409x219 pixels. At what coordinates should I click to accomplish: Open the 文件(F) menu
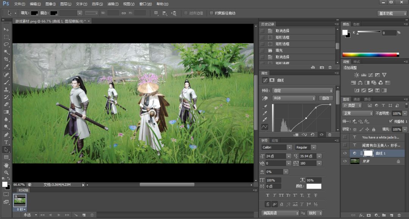(20, 4)
